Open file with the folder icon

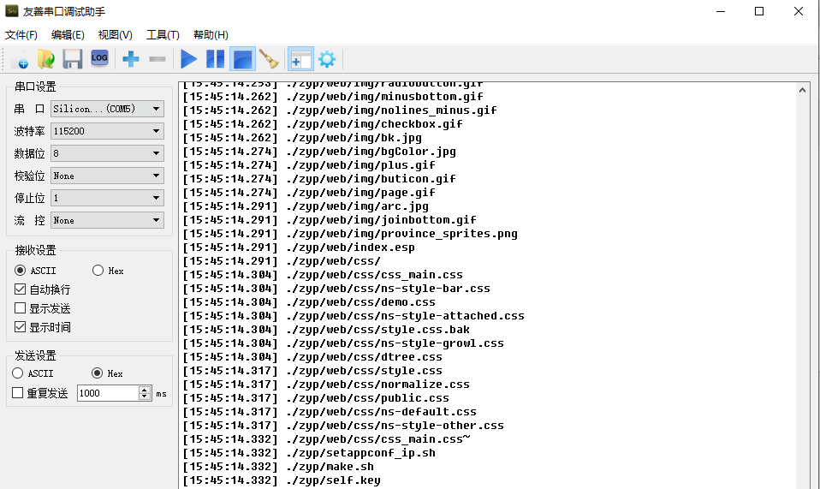pos(46,59)
